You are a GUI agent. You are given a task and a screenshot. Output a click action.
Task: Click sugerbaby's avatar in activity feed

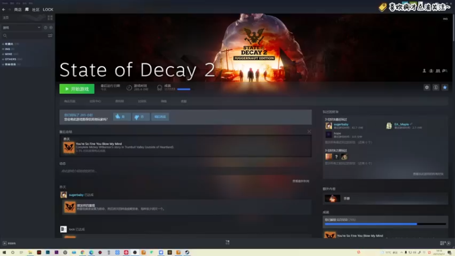(64, 195)
